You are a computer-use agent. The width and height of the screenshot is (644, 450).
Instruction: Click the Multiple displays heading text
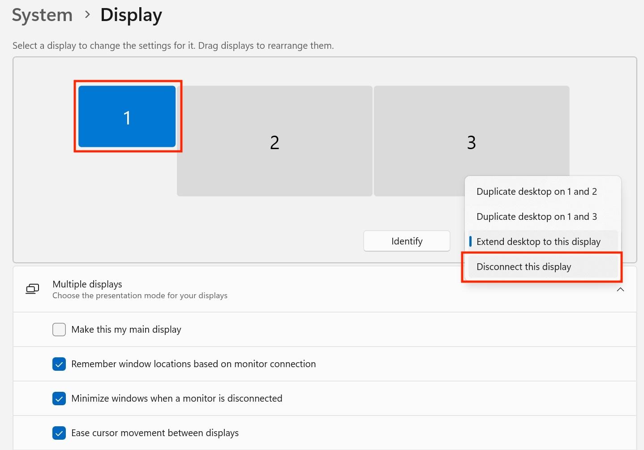pyautogui.click(x=87, y=284)
